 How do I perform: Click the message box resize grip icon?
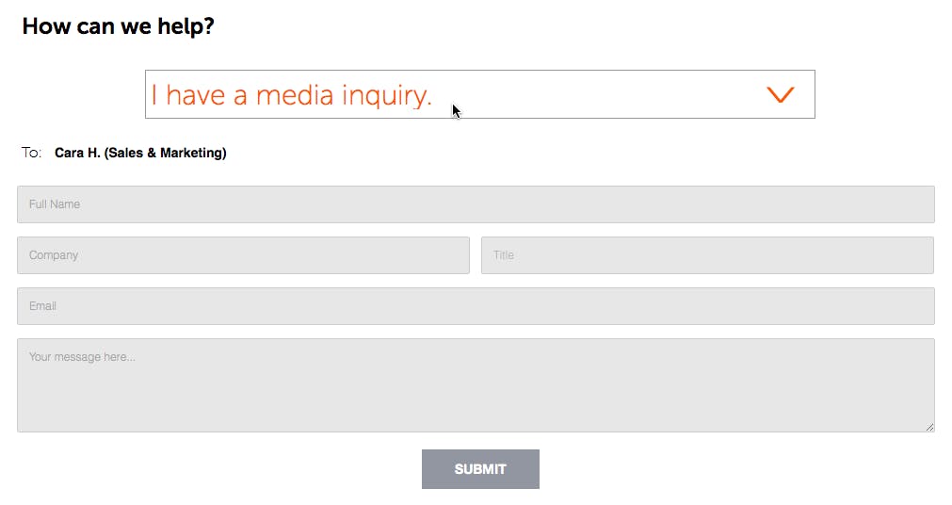pyautogui.click(x=929, y=427)
